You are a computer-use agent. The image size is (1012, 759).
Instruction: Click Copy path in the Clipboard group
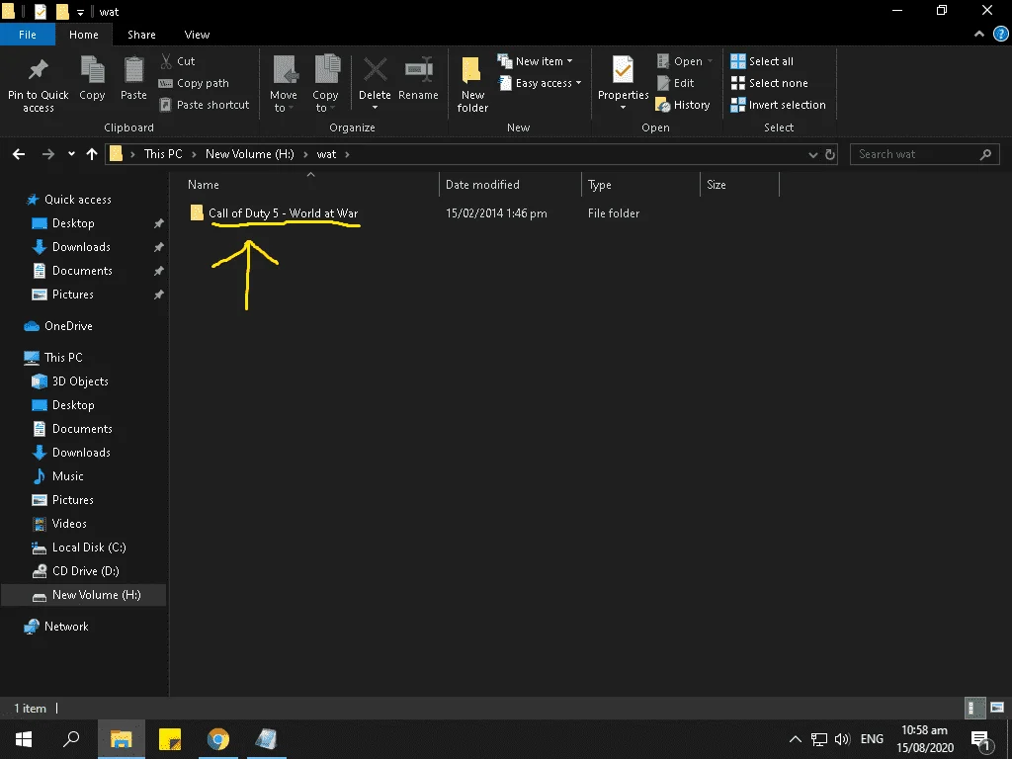pyautogui.click(x=194, y=83)
